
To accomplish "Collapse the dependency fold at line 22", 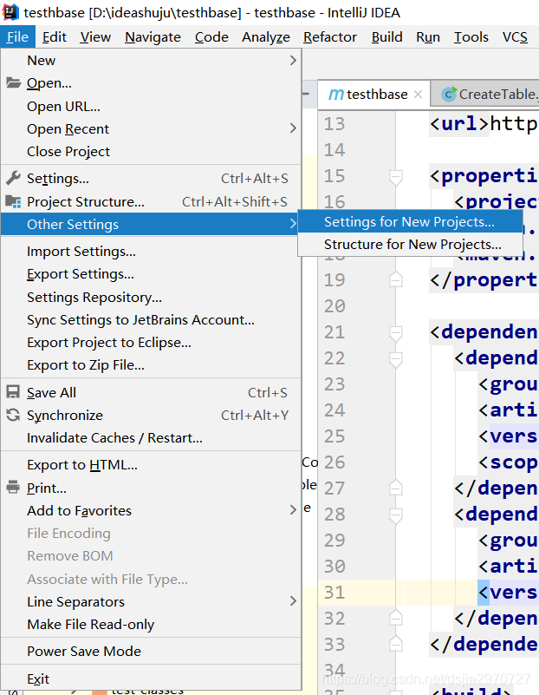I will 396,358.
